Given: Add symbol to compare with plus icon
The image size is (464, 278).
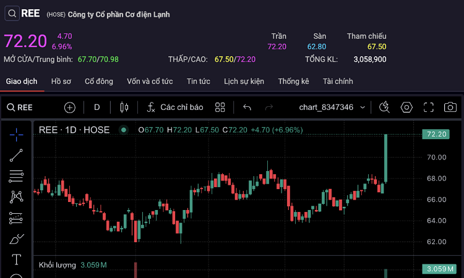Looking at the screenshot, I should pyautogui.click(x=70, y=107).
